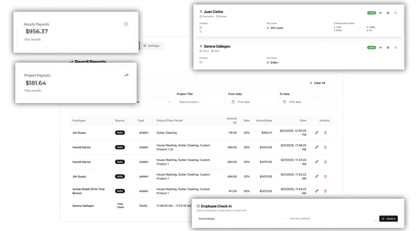Delete the Juan Carlos employee card
Viewport: 418px width, 231px height.
coord(395,13)
